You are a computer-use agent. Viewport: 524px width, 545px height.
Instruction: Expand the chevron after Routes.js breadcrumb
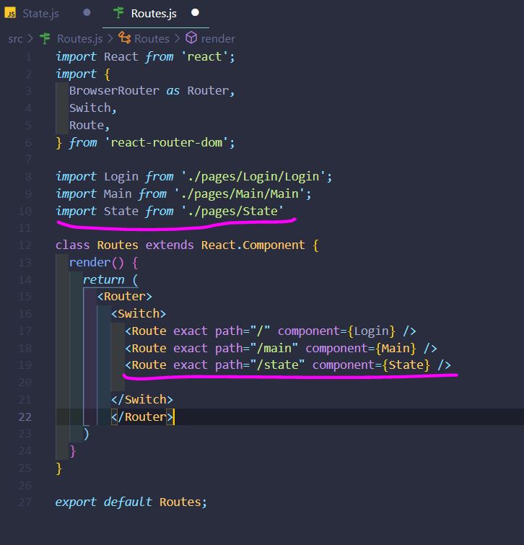tap(110, 38)
